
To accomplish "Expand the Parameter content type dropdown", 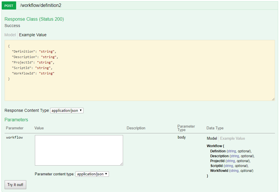I will 92,174.
